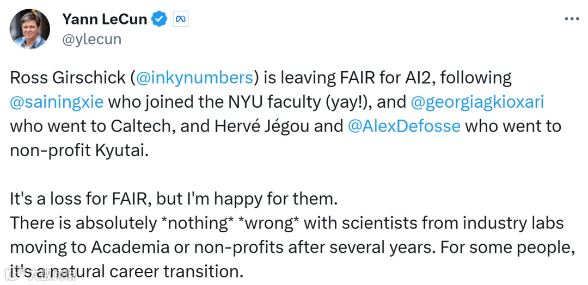The image size is (588, 285).
Task: Click the @AlexDefosse mention
Action: (404, 126)
